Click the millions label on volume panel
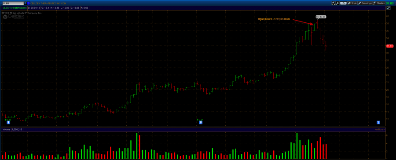Viewport: 396px width, 160px height. [380, 129]
